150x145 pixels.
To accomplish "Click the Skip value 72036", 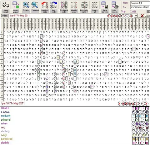I will point(133,12).
